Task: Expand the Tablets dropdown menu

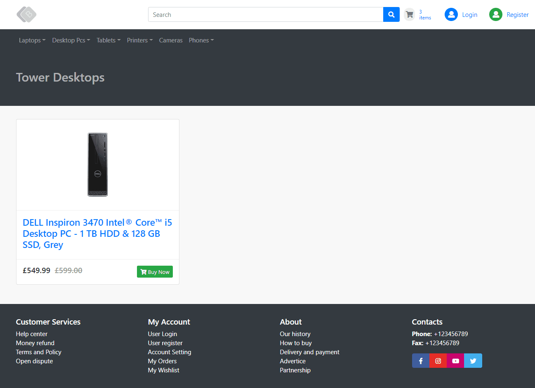Action: pyautogui.click(x=108, y=40)
